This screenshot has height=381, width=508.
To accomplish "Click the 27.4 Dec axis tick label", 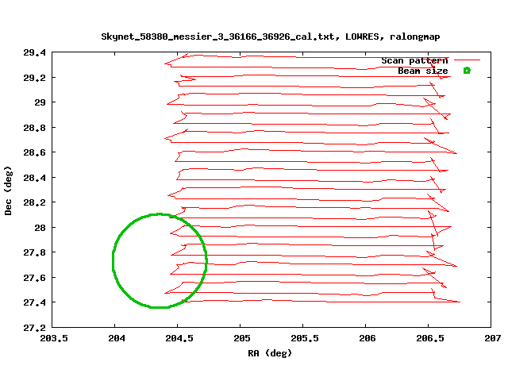I will point(35,302).
